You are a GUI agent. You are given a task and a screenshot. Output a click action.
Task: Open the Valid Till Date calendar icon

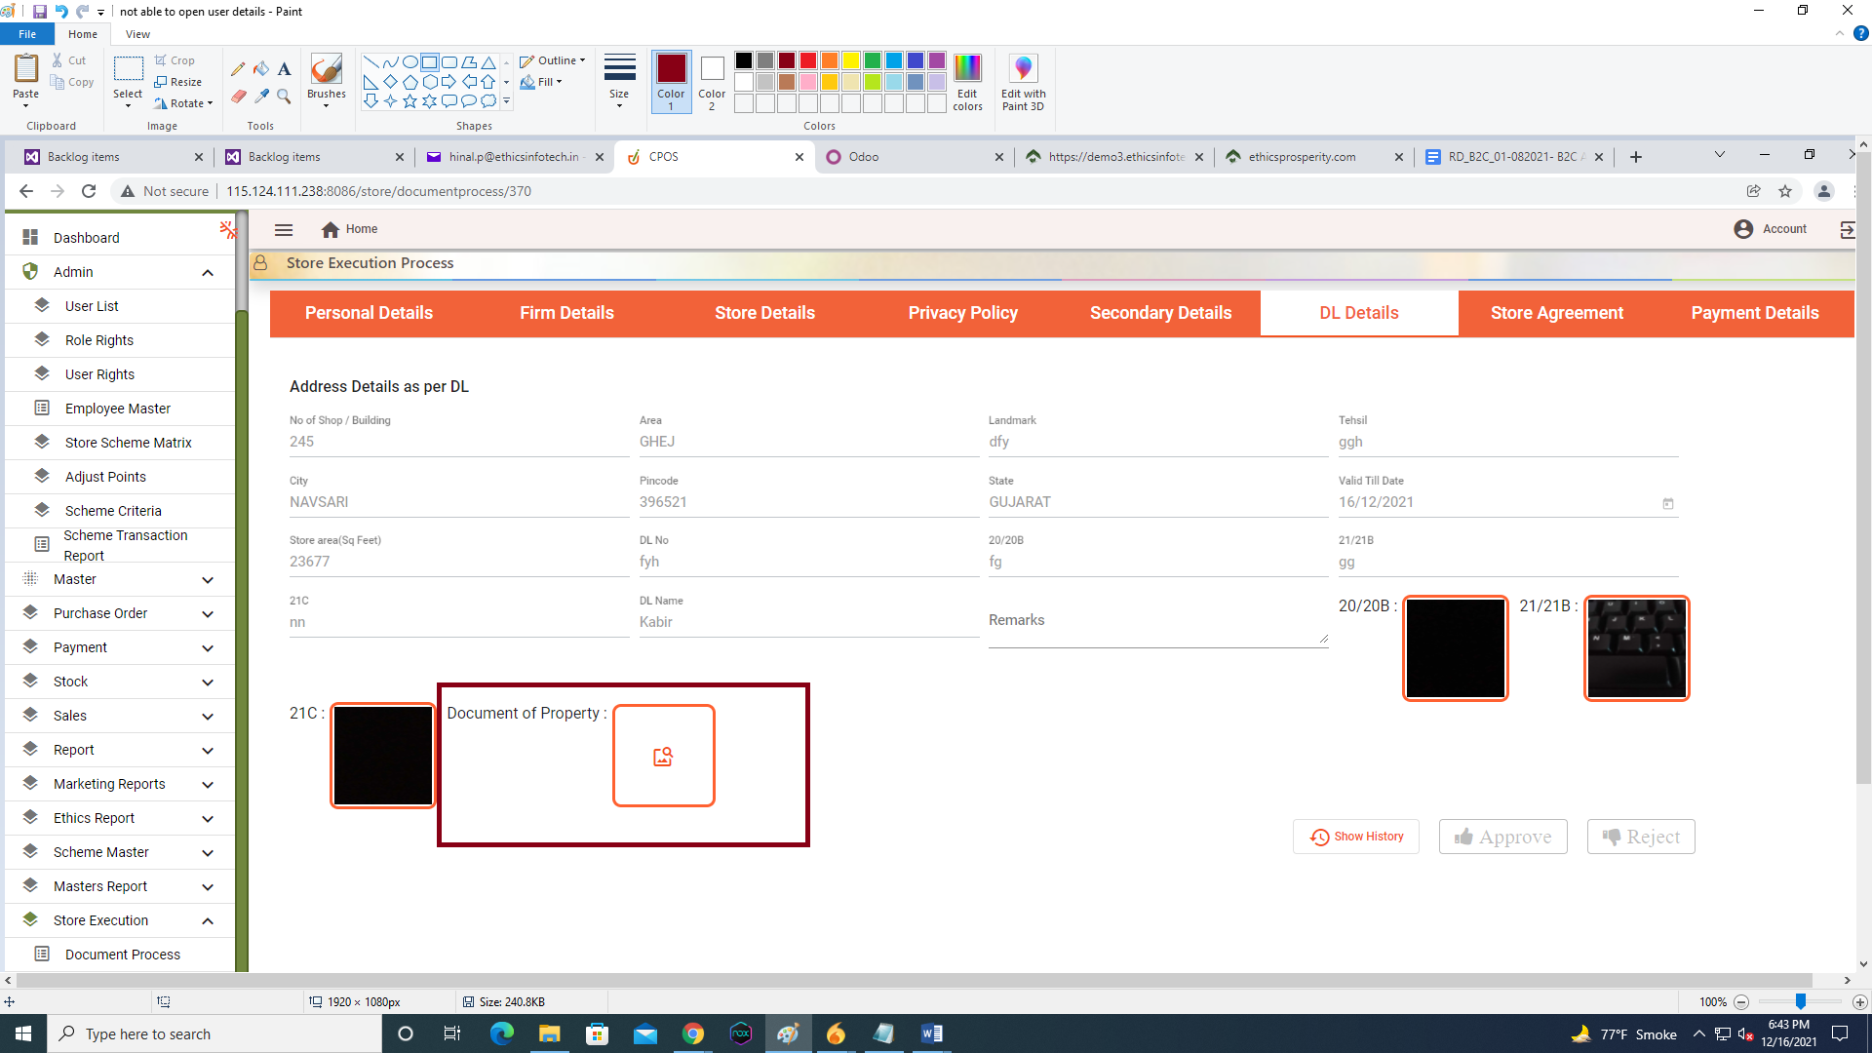pyautogui.click(x=1667, y=504)
